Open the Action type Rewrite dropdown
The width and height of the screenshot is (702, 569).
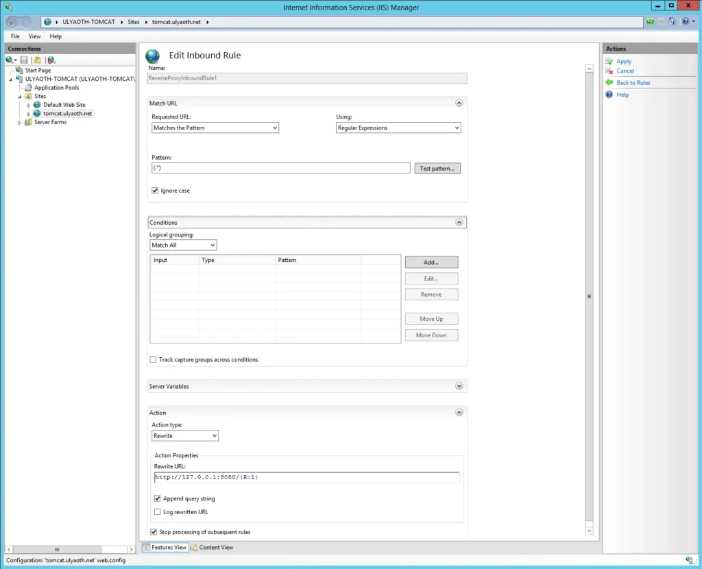click(x=184, y=436)
